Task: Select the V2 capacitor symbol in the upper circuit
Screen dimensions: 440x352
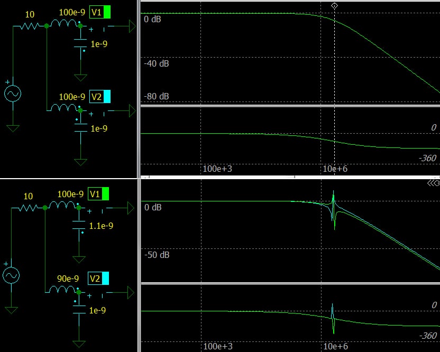Action: click(x=80, y=128)
